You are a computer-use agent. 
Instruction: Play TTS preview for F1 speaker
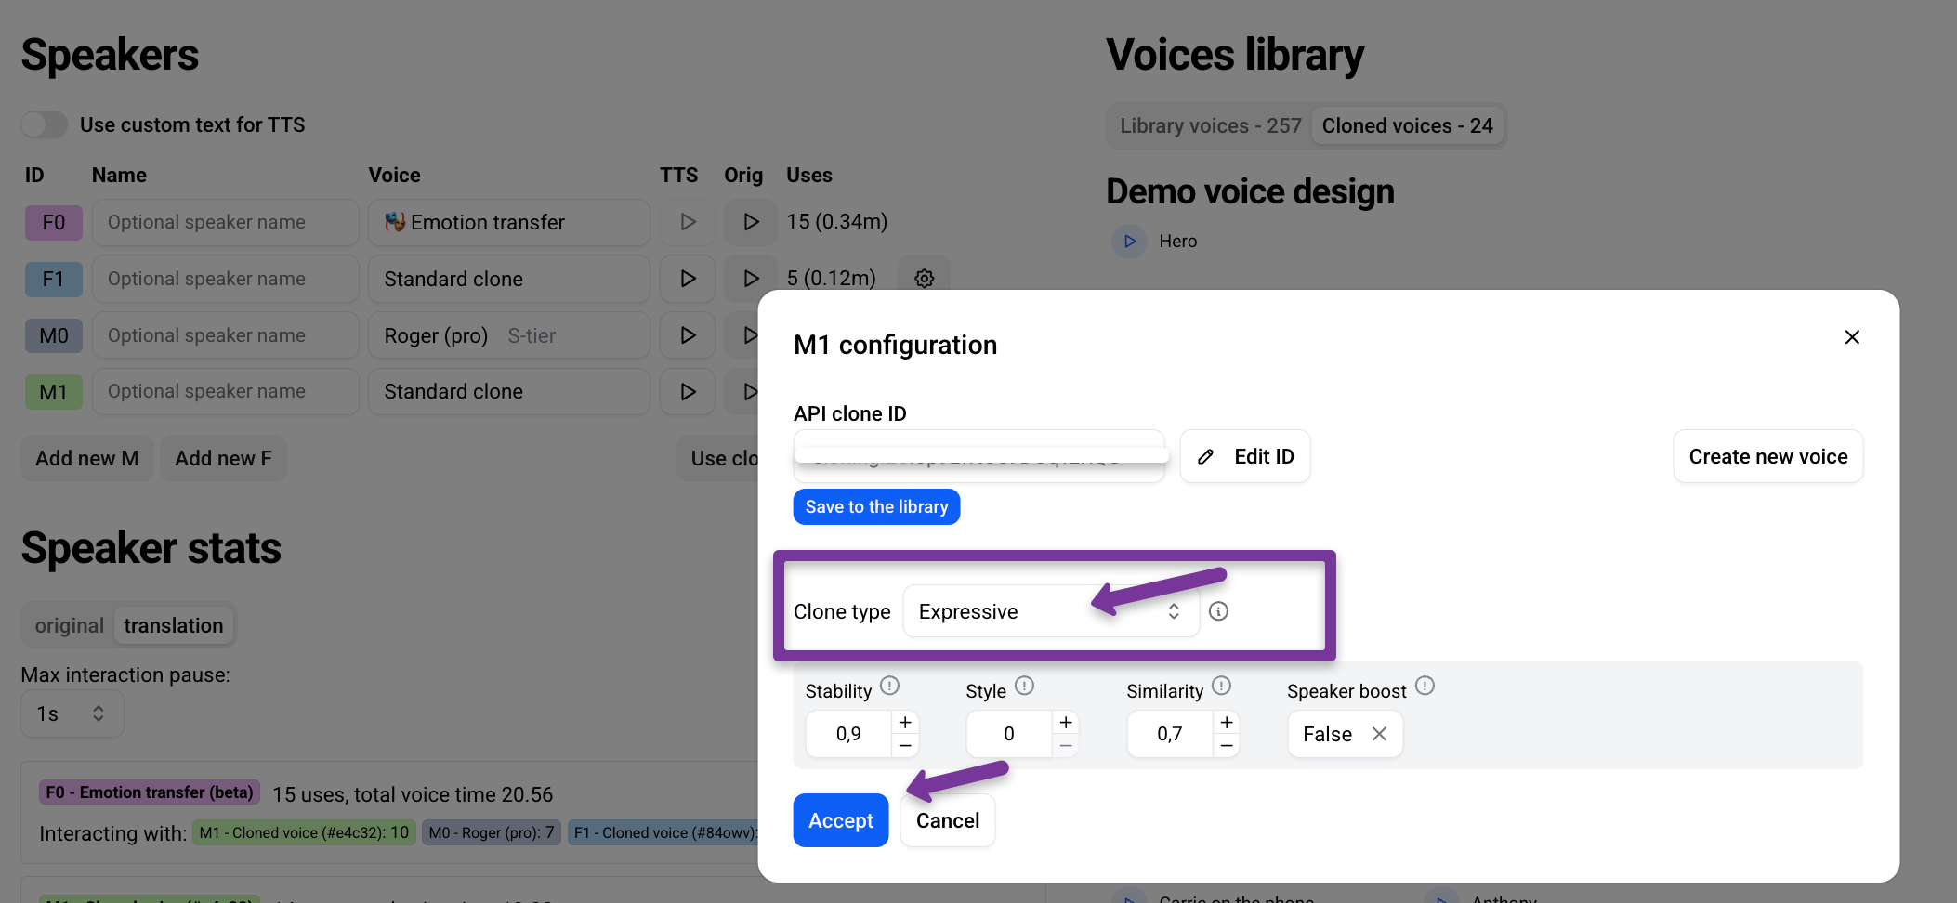pyautogui.click(x=688, y=279)
